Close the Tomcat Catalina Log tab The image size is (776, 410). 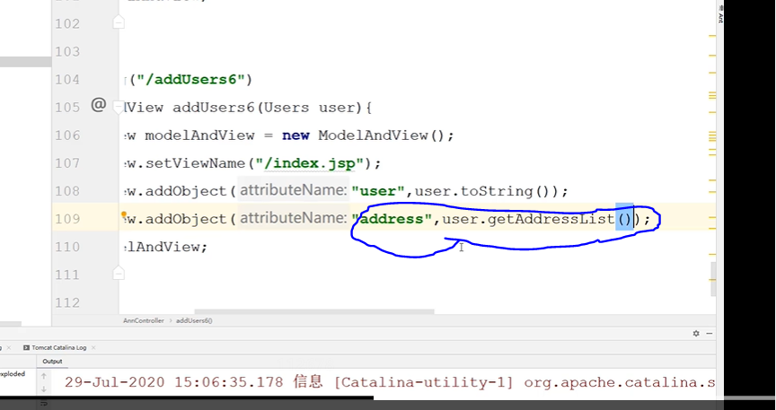[x=93, y=348]
